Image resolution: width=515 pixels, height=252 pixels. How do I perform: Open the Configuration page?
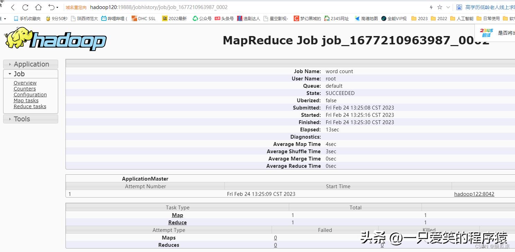[x=30, y=95]
